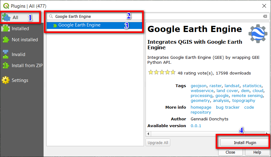The image size is (271, 157).
Task: Open the processing tag link
Action: click(201, 96)
